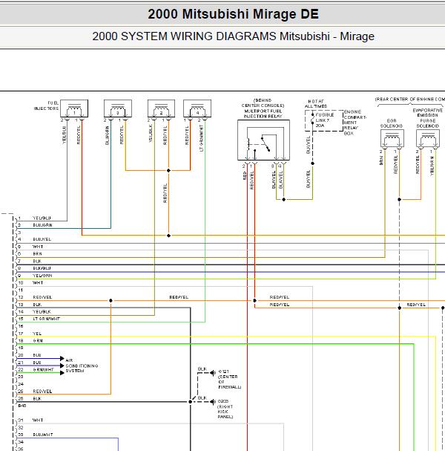
Task: Click pin 33 'BLU/WHT' connector label
Action: (x=43, y=435)
